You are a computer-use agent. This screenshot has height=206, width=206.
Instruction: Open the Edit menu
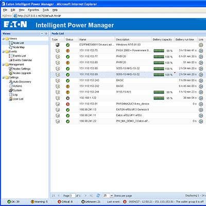[x=13, y=10]
